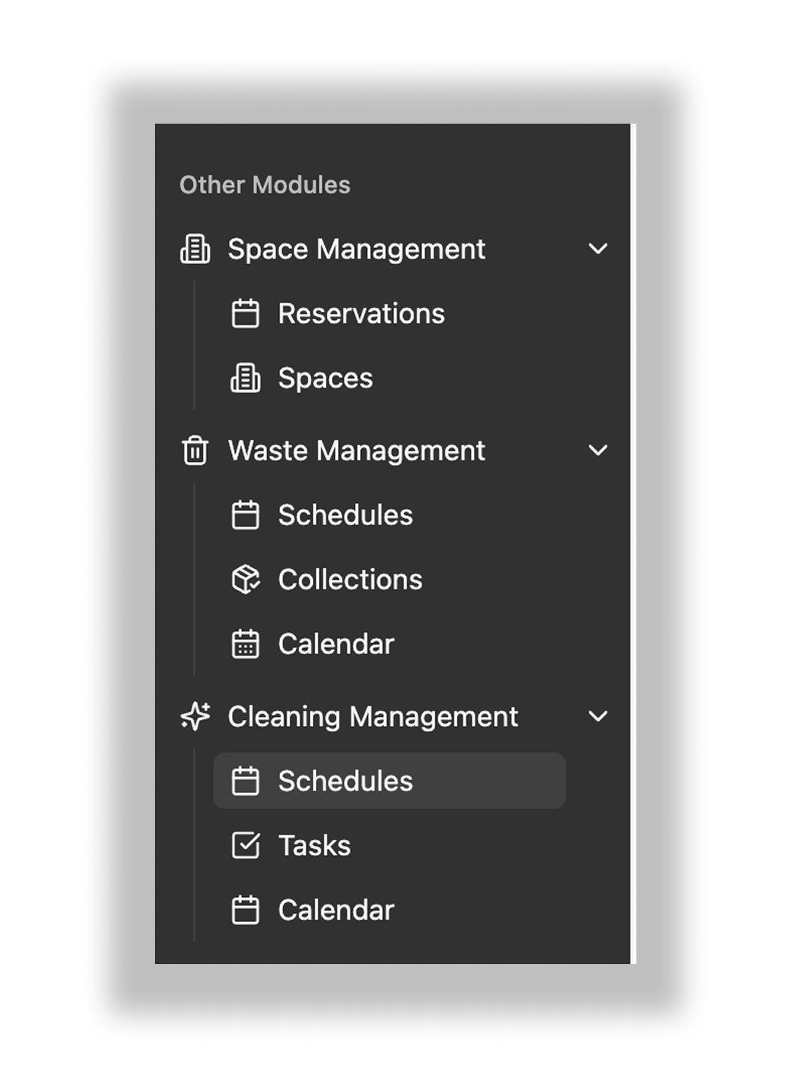Click the Space Management building icon

pyautogui.click(x=195, y=249)
